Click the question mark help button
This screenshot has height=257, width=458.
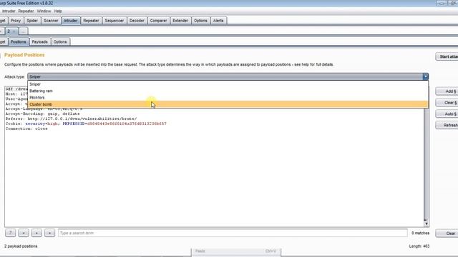[10, 233]
